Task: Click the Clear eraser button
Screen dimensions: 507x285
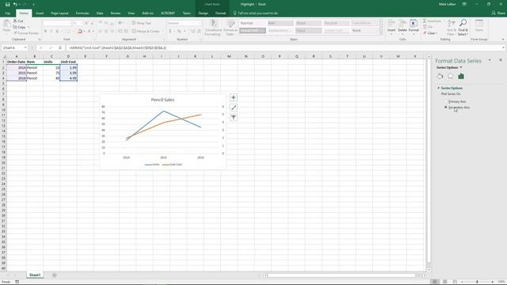Action: [430, 33]
